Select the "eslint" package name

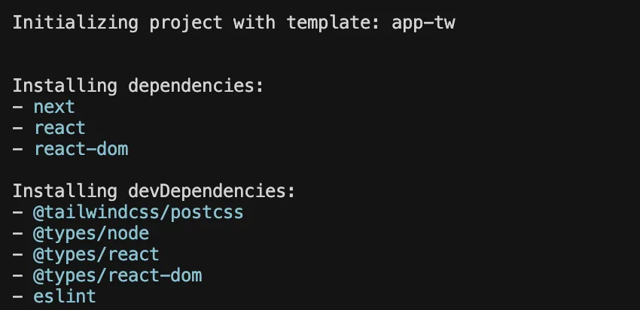[x=65, y=296]
